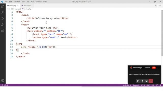Click name="nm" in input tag
Image resolution: width=163 pixels, height=91 pixels.
click(x=62, y=34)
